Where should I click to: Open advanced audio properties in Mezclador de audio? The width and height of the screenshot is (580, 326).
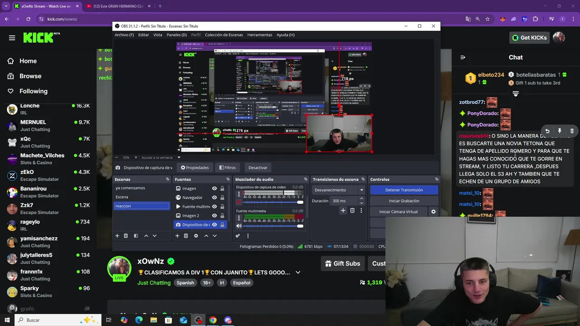click(x=237, y=236)
